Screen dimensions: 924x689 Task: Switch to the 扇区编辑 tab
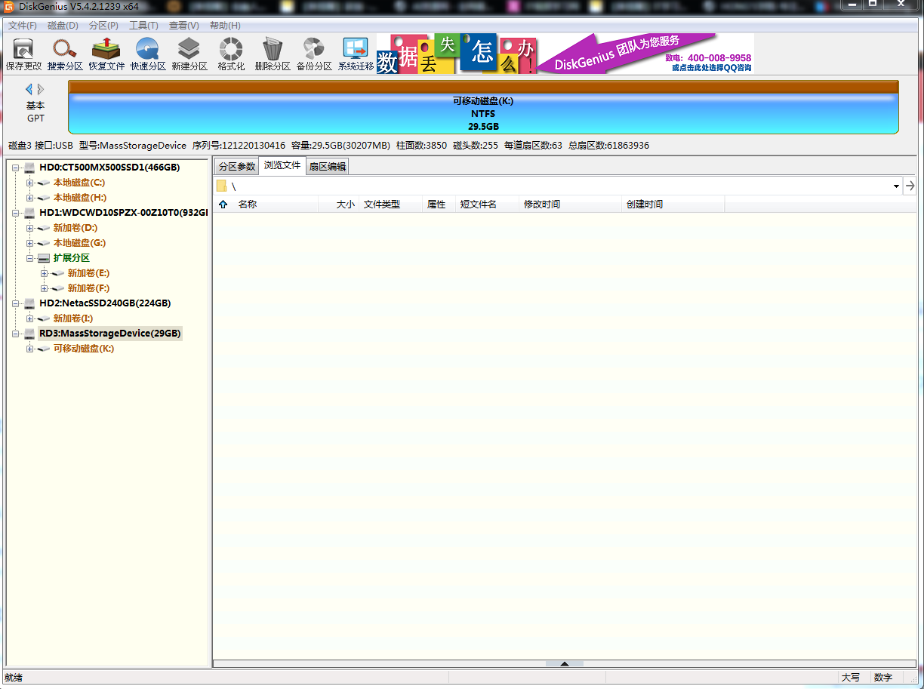(x=328, y=167)
